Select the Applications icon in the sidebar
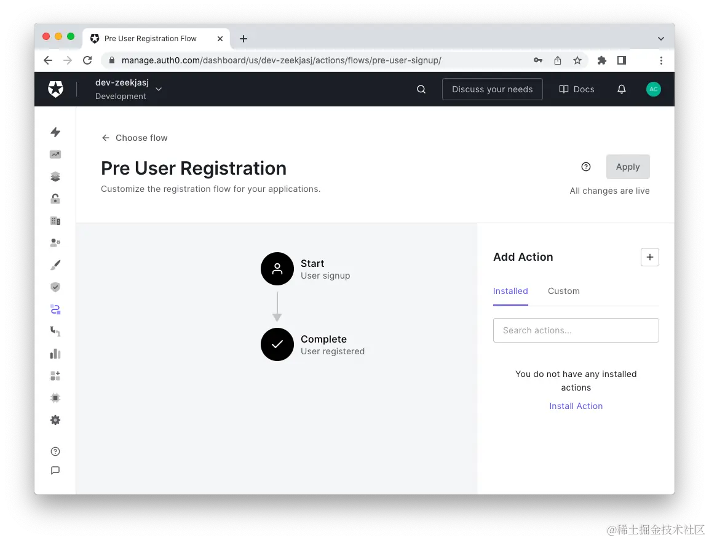 pos(55,177)
